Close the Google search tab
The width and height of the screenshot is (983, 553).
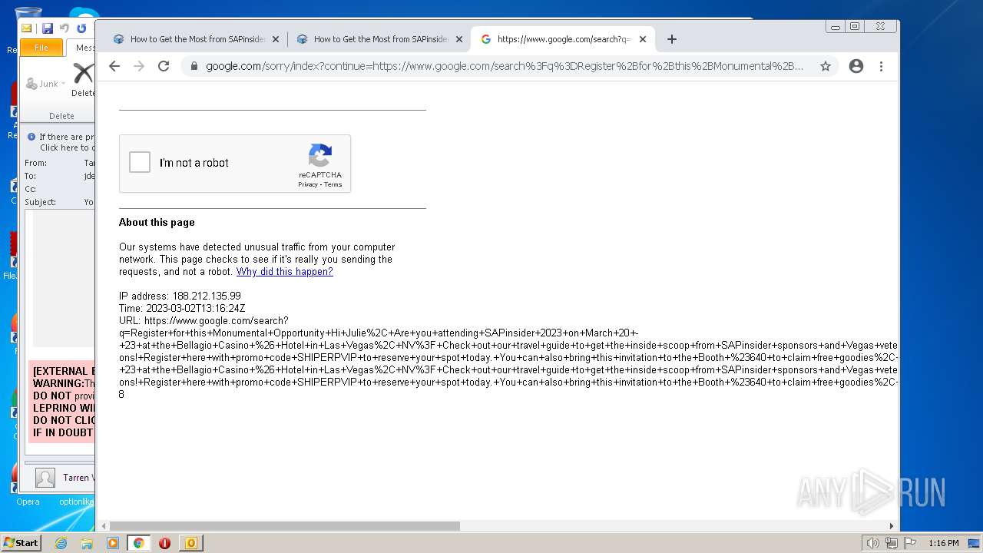click(x=643, y=39)
